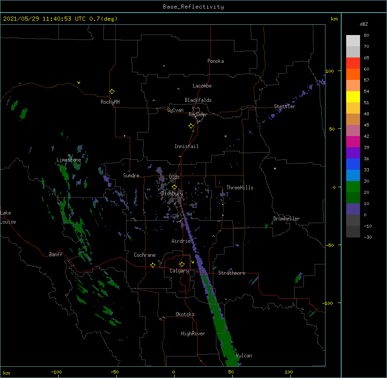Pick the red 60-65 dBZ legend swatch

pyautogui.click(x=353, y=63)
